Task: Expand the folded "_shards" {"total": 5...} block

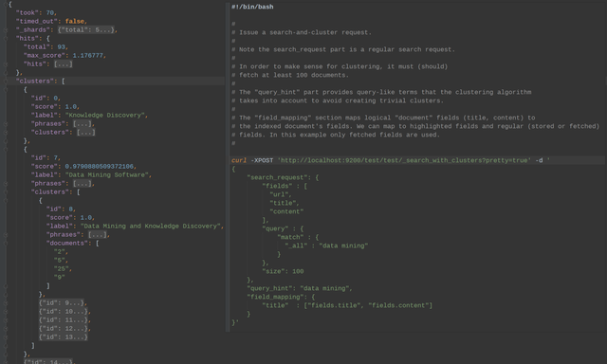Action: [x=86, y=29]
